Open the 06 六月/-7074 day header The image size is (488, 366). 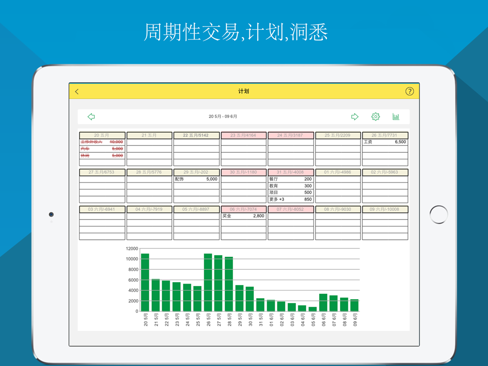[x=244, y=209]
